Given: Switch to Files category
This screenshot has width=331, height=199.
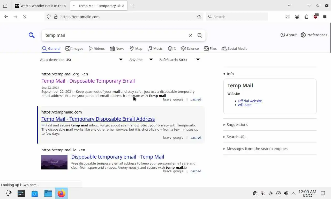Looking at the screenshot, I should coord(210,48).
